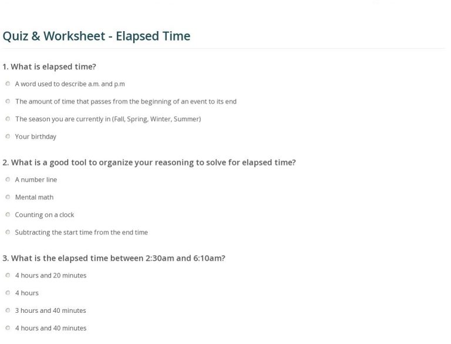Click the '4 hours' answer label text
This screenshot has height=344, width=451.
click(27, 293)
